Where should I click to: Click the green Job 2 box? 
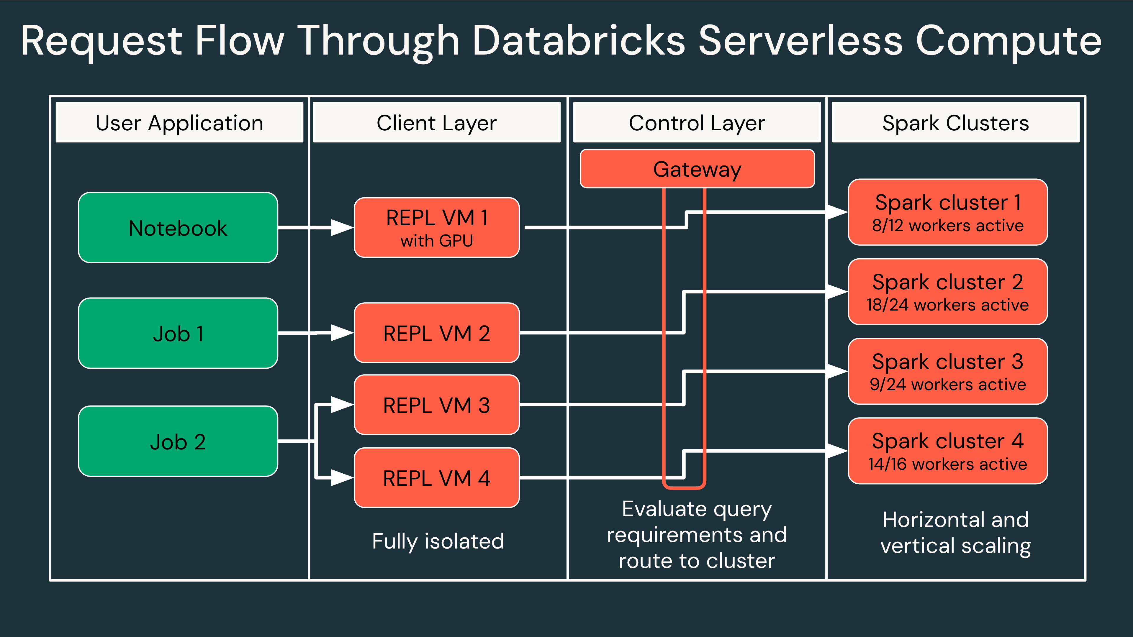[178, 441]
